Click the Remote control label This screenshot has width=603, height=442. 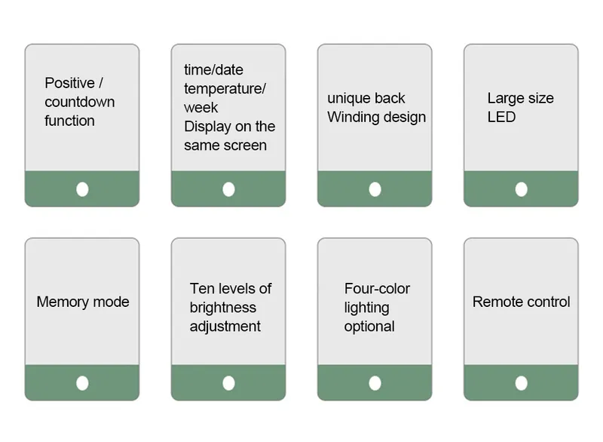(x=521, y=302)
